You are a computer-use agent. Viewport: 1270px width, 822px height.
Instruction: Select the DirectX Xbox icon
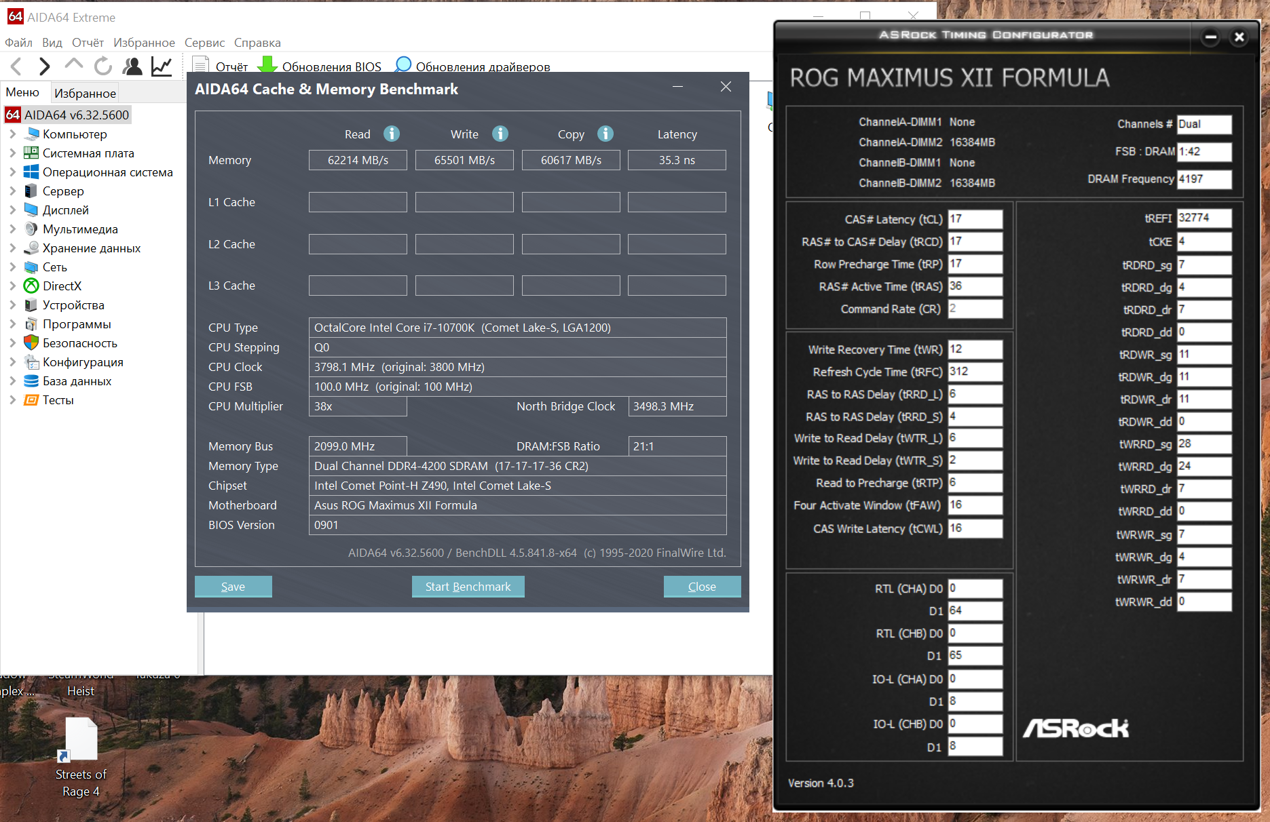click(x=31, y=286)
